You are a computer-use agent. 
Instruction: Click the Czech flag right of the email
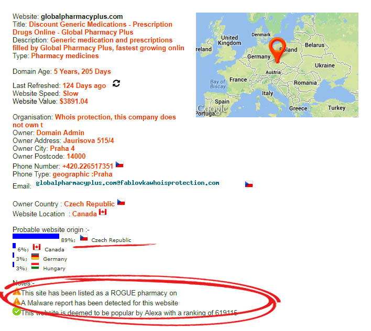(249, 184)
